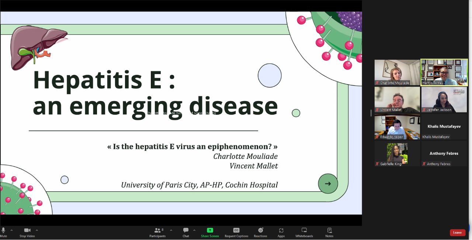Image resolution: width=472 pixels, height=240 pixels.
Task: Open the Whiteboards feature
Action: (304, 232)
